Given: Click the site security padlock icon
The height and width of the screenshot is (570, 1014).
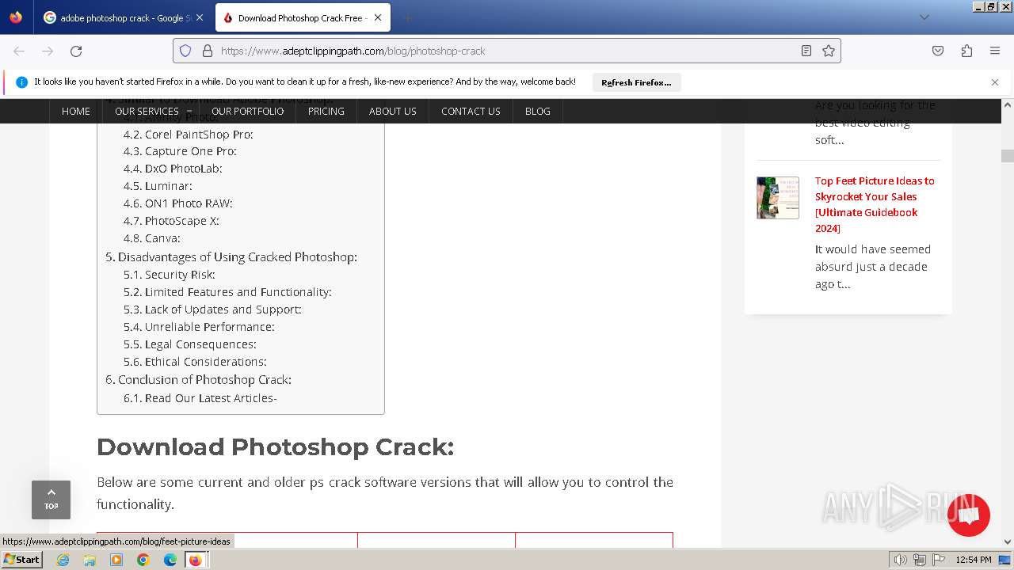Looking at the screenshot, I should pyautogui.click(x=208, y=51).
